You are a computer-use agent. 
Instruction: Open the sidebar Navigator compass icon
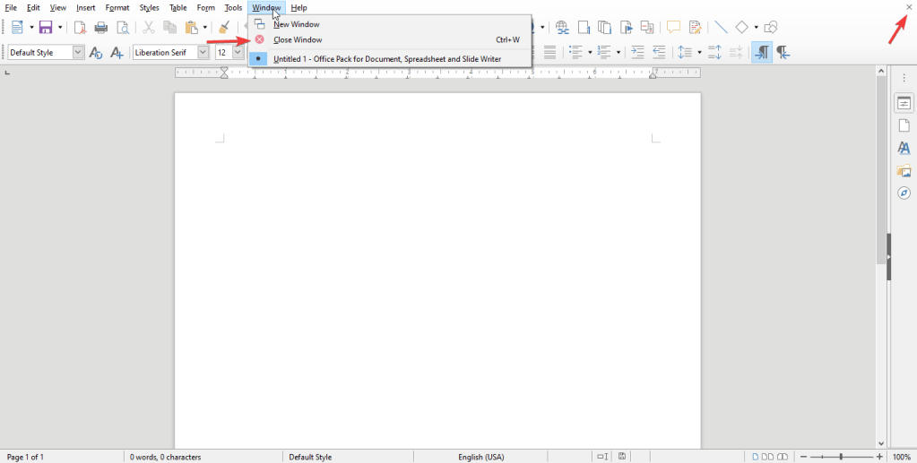click(x=904, y=193)
